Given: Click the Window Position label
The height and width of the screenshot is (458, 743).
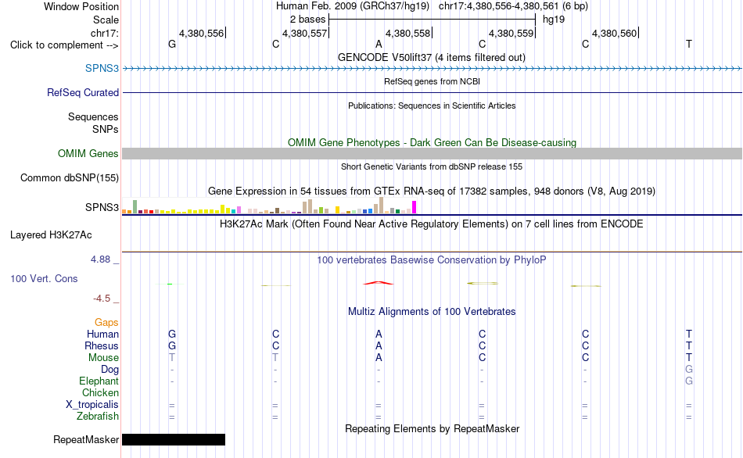Looking at the screenshot, I should click(81, 6).
